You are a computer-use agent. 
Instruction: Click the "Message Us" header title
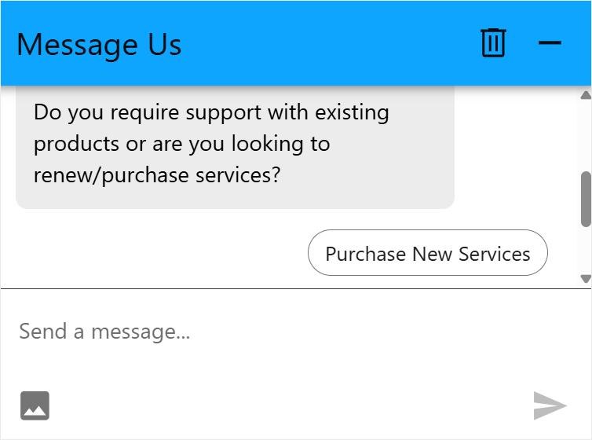coord(99,44)
